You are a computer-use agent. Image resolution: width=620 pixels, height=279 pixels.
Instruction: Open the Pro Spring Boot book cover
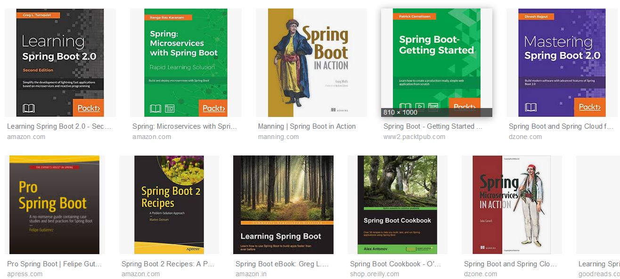pos(54,205)
